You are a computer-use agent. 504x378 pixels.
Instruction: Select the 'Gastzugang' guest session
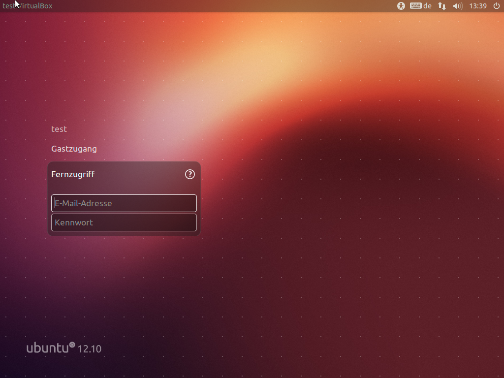[x=74, y=149]
